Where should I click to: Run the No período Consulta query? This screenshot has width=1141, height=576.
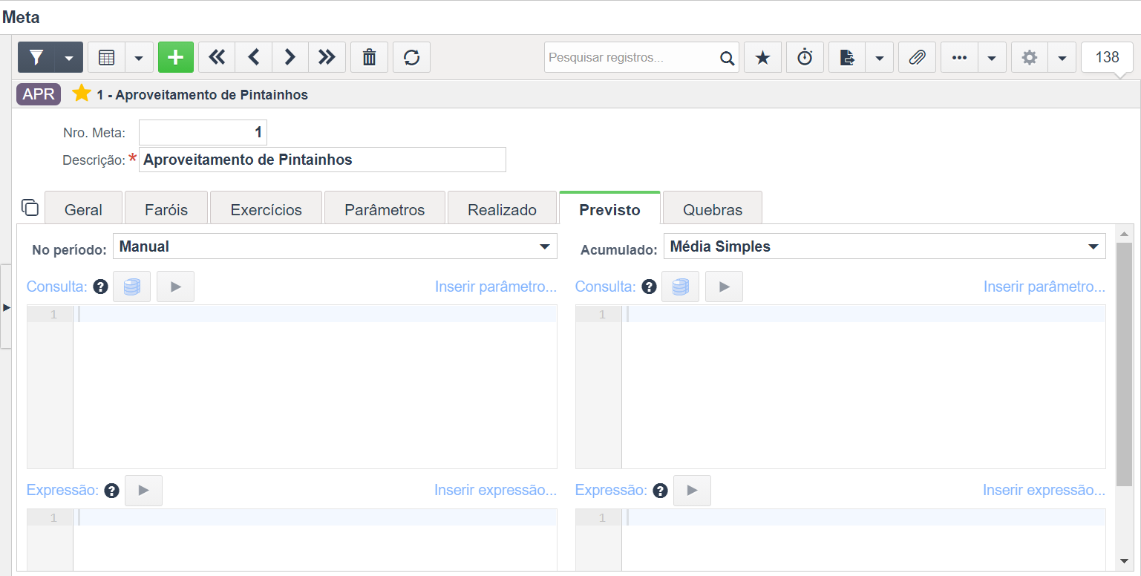[x=176, y=287]
